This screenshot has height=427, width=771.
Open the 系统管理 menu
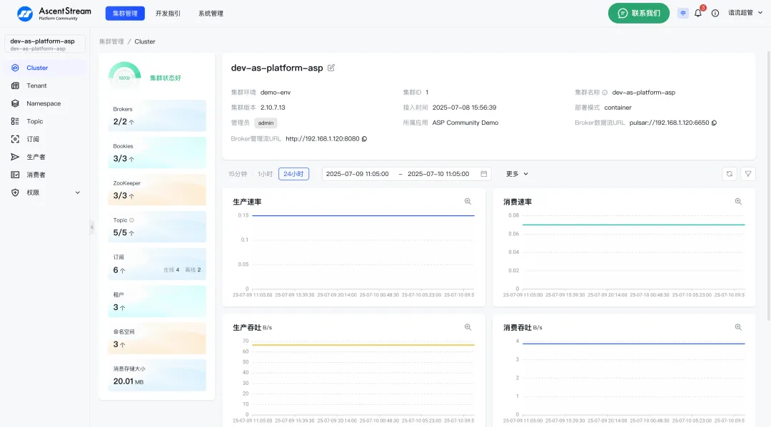[211, 13]
